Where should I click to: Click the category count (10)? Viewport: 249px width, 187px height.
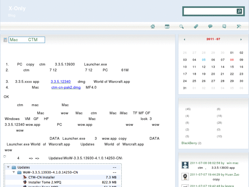coord(219,136)
